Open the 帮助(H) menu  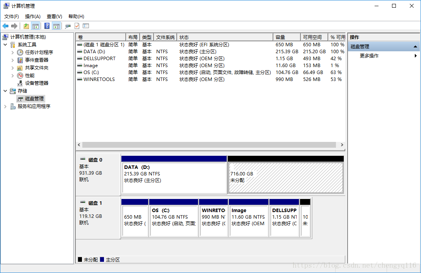[76, 16]
